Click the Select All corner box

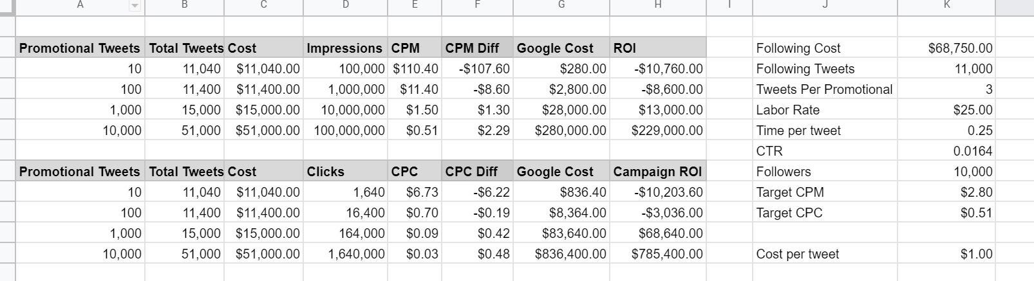pyautogui.click(x=7, y=5)
